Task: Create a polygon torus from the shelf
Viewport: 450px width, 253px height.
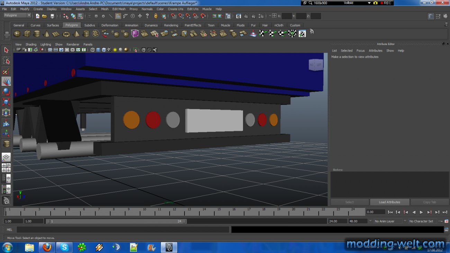Action: [66, 34]
